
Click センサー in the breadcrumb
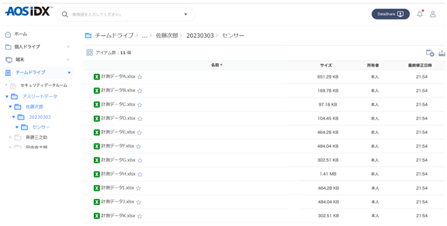point(233,35)
